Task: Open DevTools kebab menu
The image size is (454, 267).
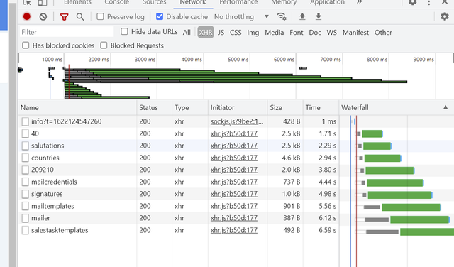Action: tap(428, 2)
